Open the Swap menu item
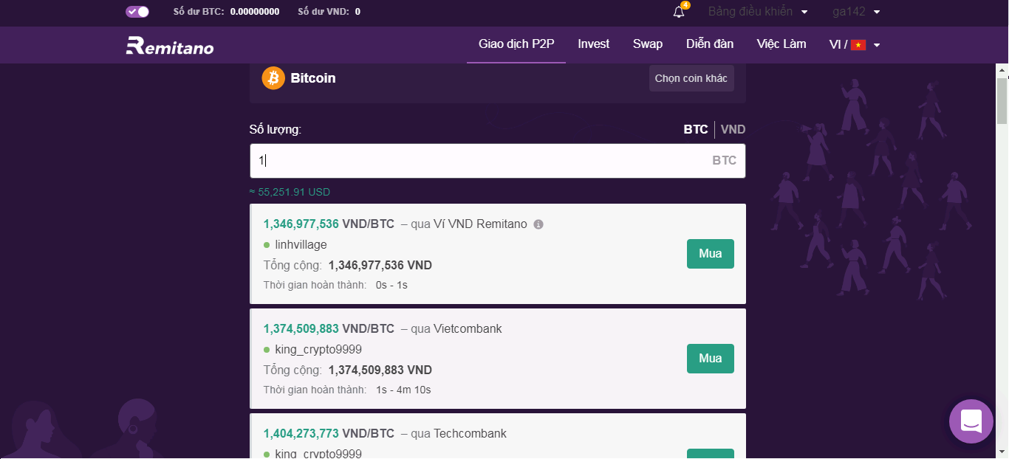Viewport: 1009px width, 459px height. click(648, 44)
